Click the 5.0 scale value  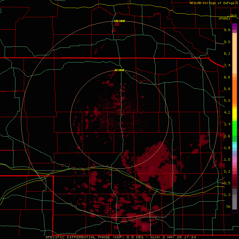click(227, 101)
